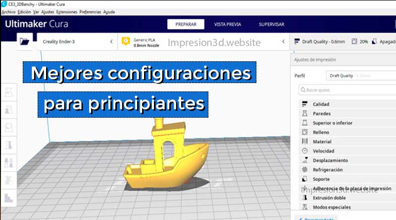Click the Ultimaker Cura logo
The image size is (396, 220).
pos(37,24)
